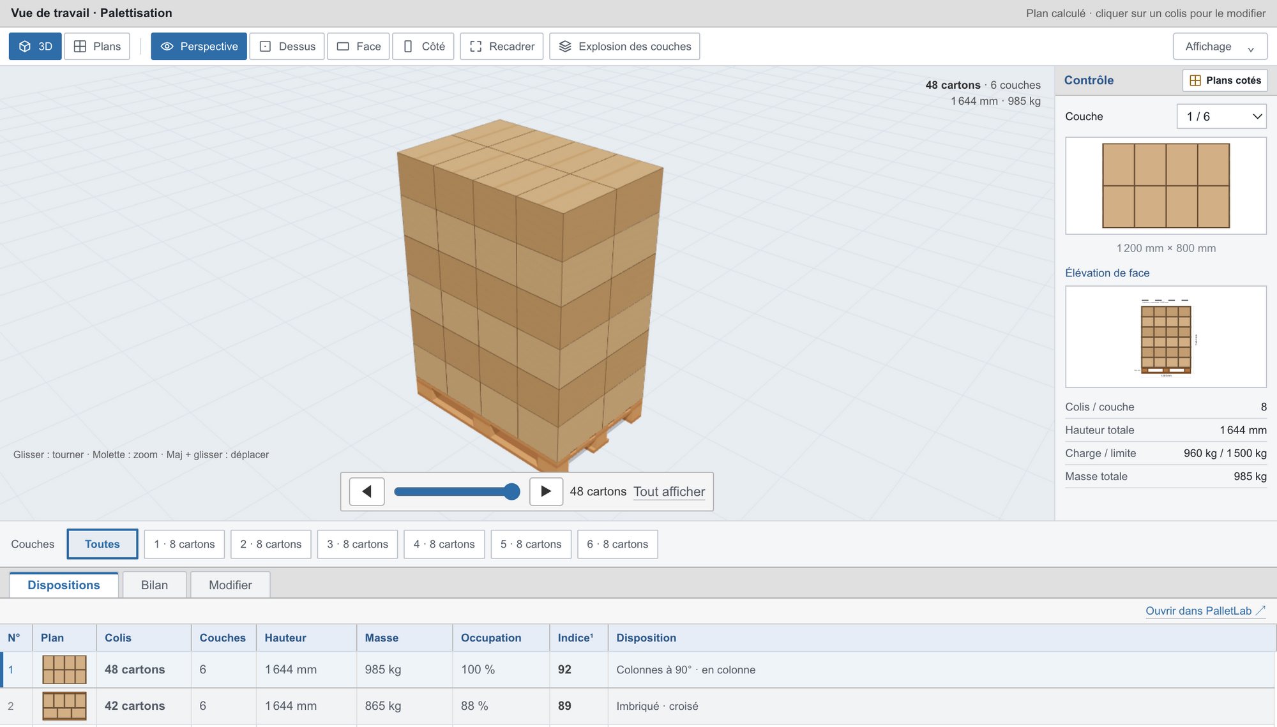This screenshot has height=727, width=1277.
Task: Open Plans cotés dimensioned drawings
Action: pos(1225,80)
